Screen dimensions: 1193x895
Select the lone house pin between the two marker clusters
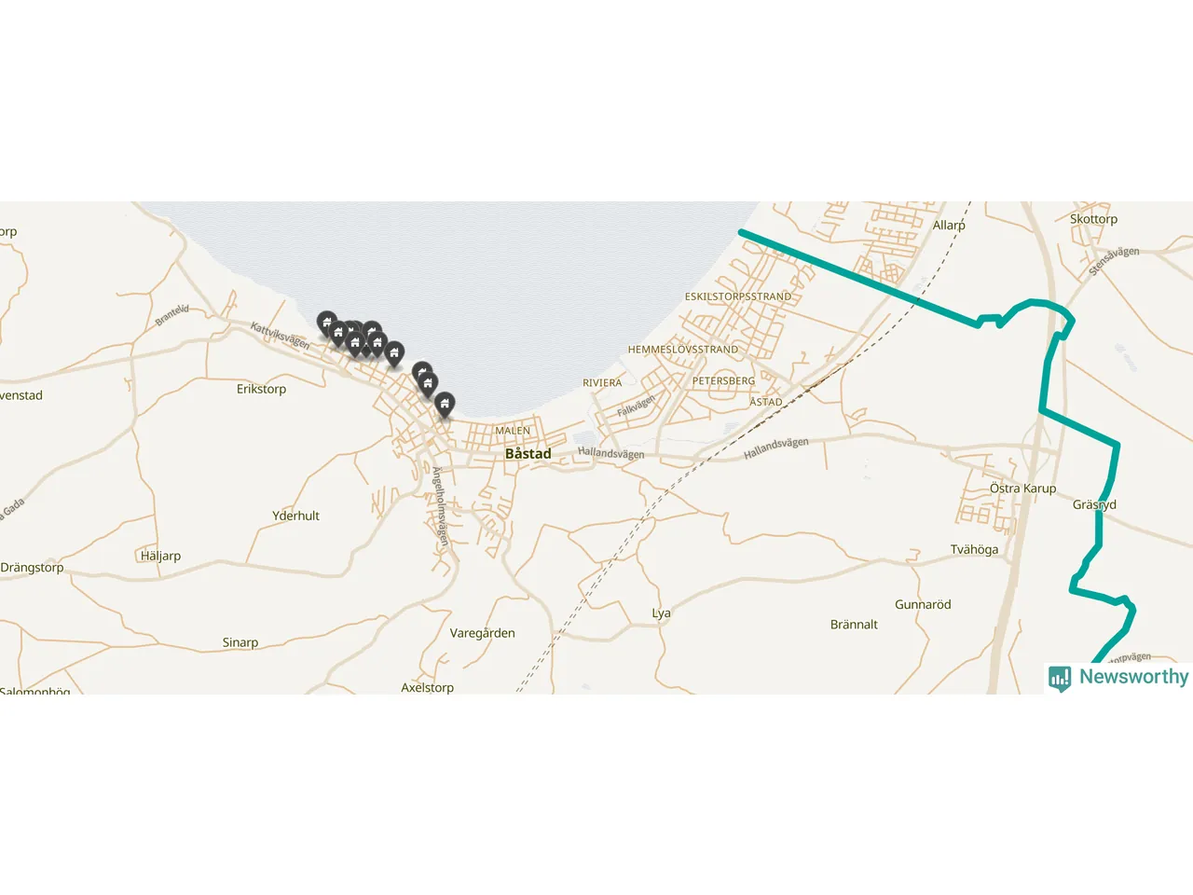click(394, 353)
